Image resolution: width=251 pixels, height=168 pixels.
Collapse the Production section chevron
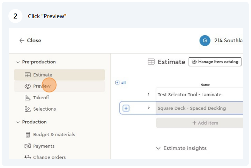[18, 122]
